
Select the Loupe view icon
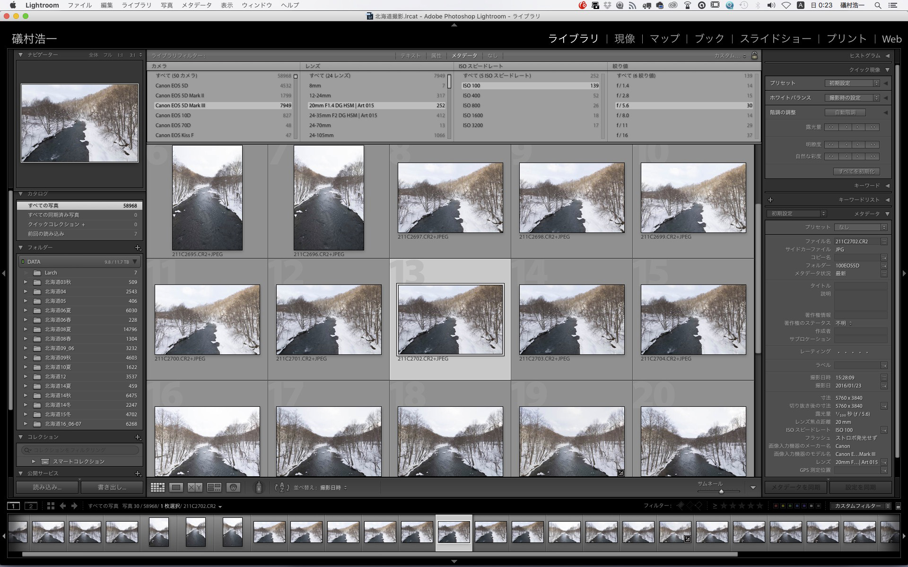[177, 487]
